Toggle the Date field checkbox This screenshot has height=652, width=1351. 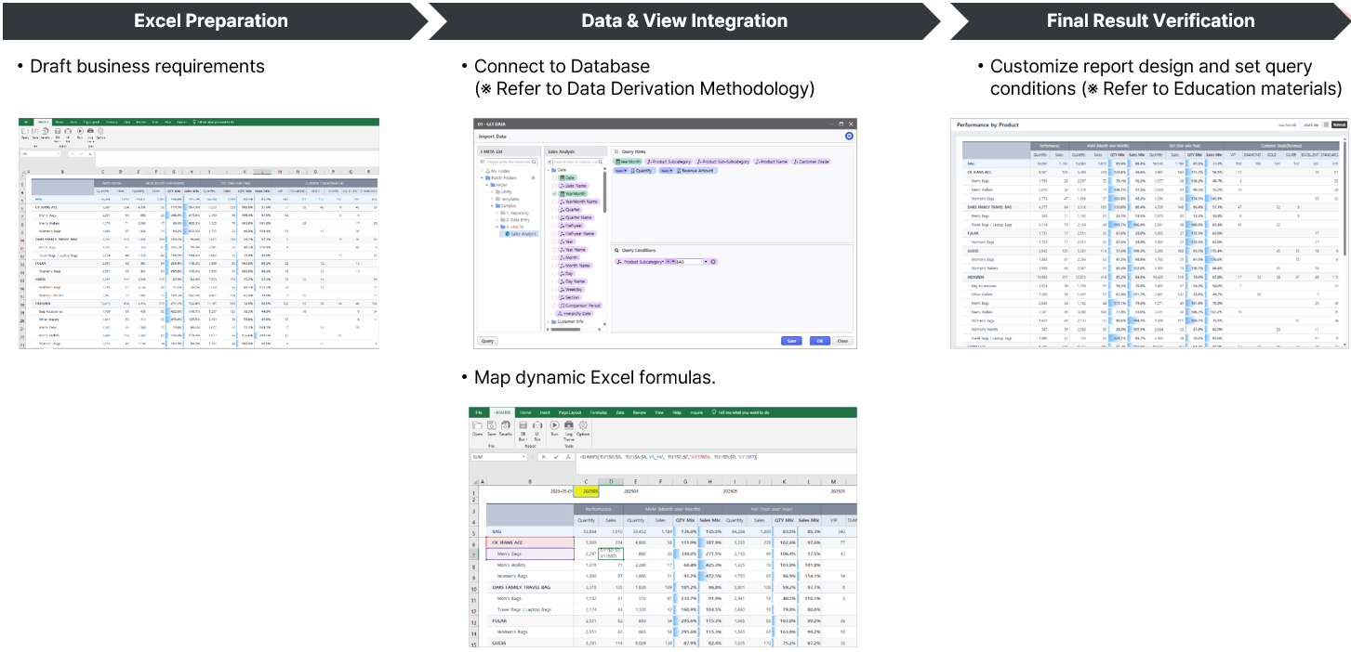pyautogui.click(x=554, y=177)
